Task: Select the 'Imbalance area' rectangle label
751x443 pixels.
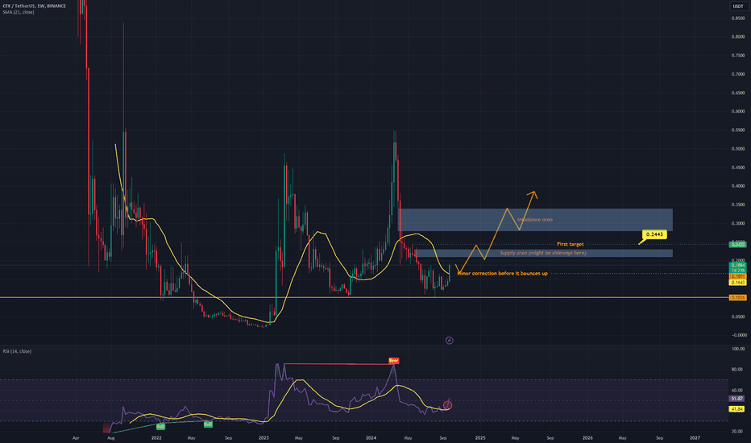Action: click(534, 220)
